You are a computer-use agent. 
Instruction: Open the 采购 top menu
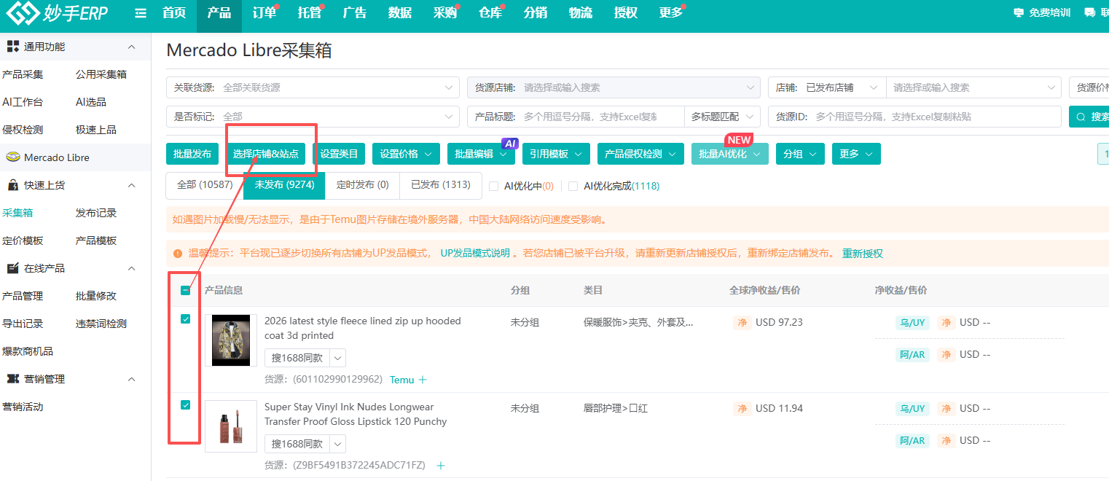[x=444, y=13]
